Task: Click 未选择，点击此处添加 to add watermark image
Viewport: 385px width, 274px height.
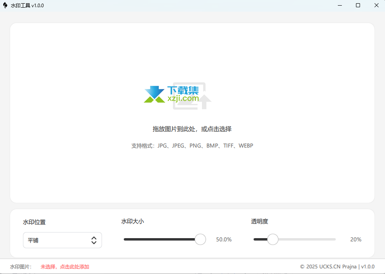Action: (x=65, y=267)
